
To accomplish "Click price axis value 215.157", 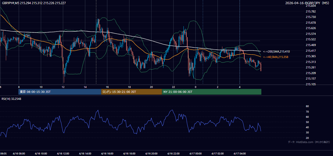I will pos(311,79).
